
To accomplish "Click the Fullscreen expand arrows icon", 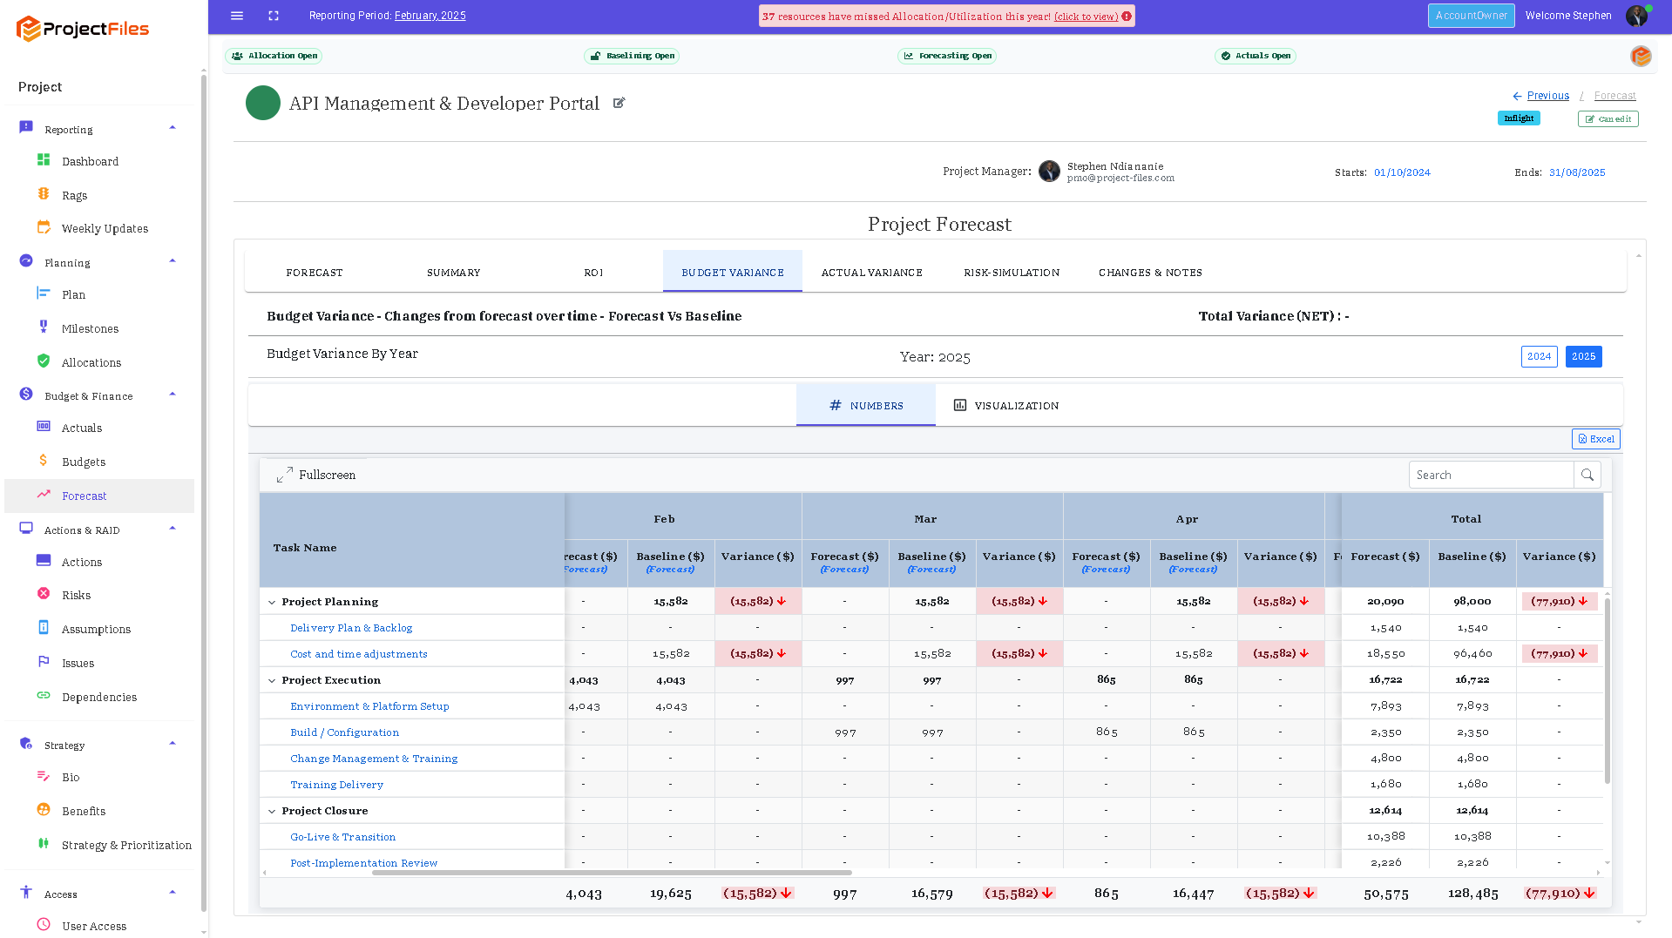I will [285, 475].
